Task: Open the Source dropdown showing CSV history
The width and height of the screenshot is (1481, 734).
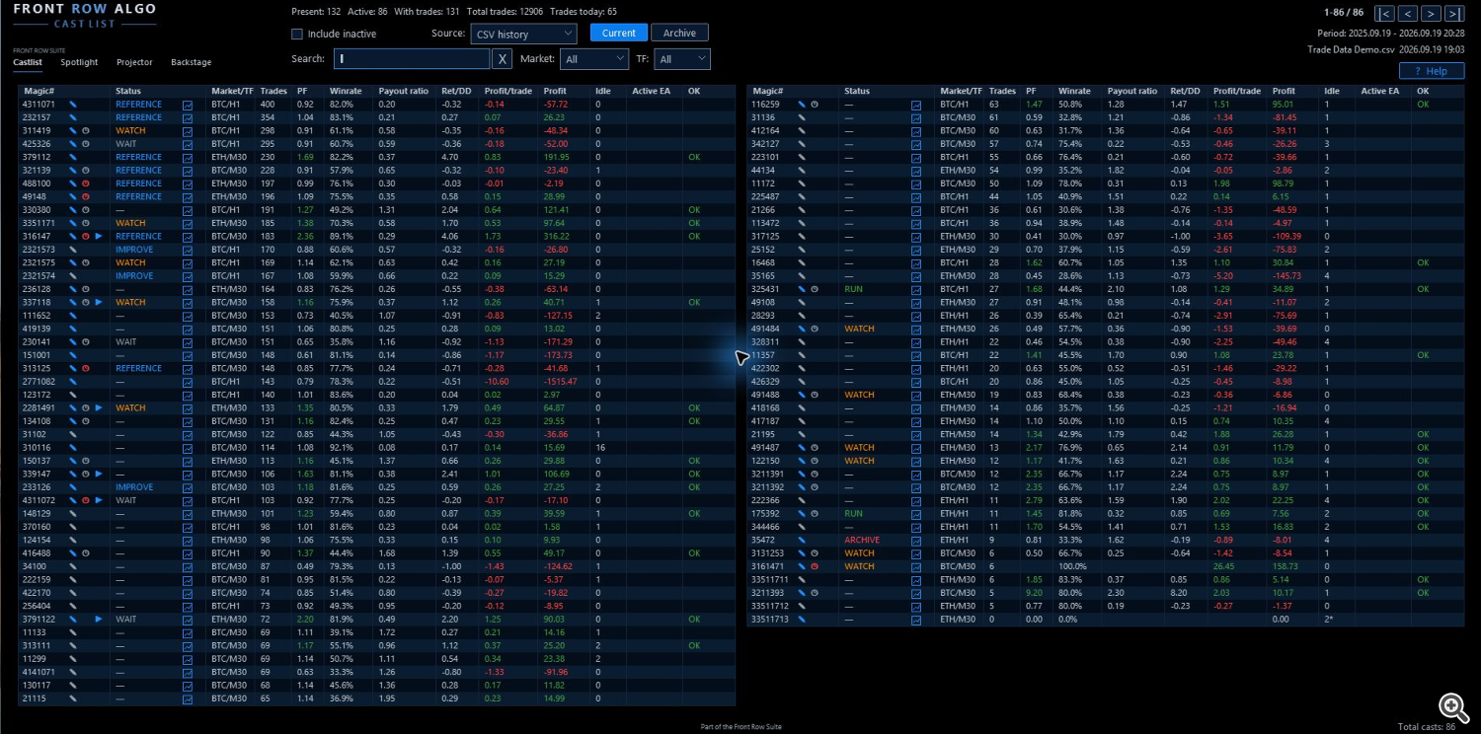Action: (522, 34)
